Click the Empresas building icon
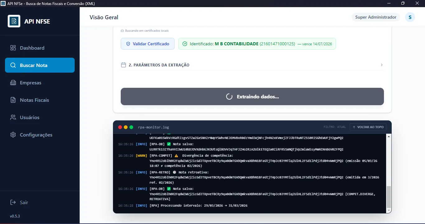 pos(13,83)
